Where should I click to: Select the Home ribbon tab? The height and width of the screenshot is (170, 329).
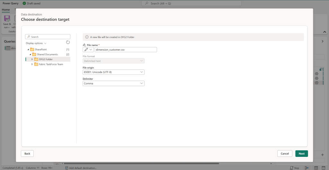(6, 10)
